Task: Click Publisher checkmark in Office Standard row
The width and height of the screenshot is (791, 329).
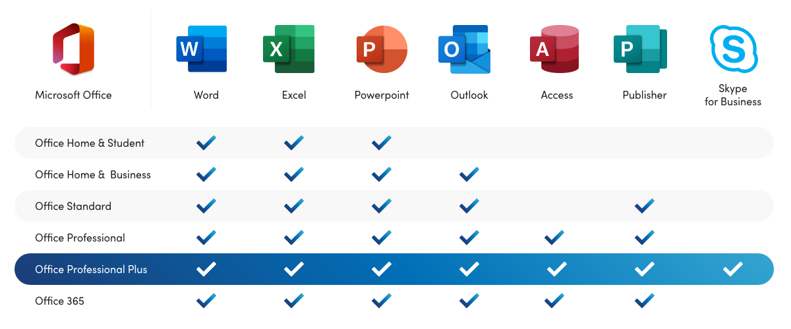Action: [x=644, y=206]
